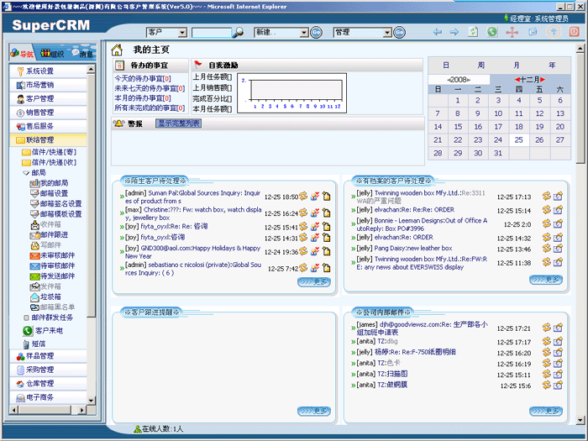588x441 pixels.
Task: Open 信件/快递[寄] tree item
Action: tap(49, 152)
